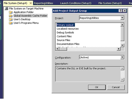The image size is (132, 103).
Task: Click the output list scroll right arrow
Action: click(118, 49)
